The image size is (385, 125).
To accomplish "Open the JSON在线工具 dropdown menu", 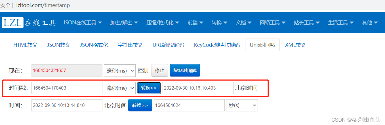I will click(x=83, y=23).
